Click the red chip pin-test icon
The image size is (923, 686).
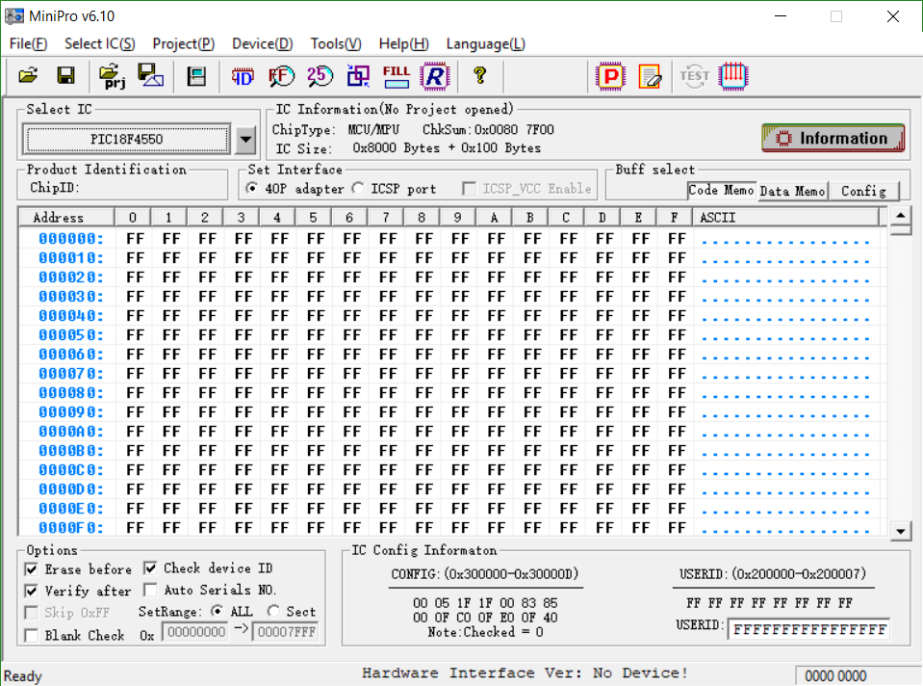pyautogui.click(x=732, y=76)
